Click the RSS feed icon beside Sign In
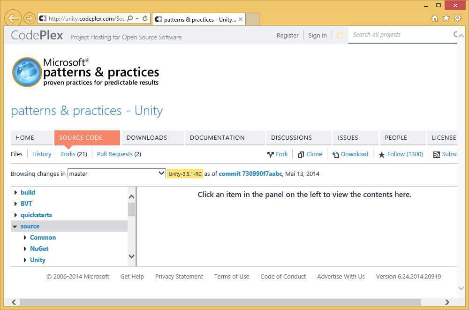 (340, 35)
